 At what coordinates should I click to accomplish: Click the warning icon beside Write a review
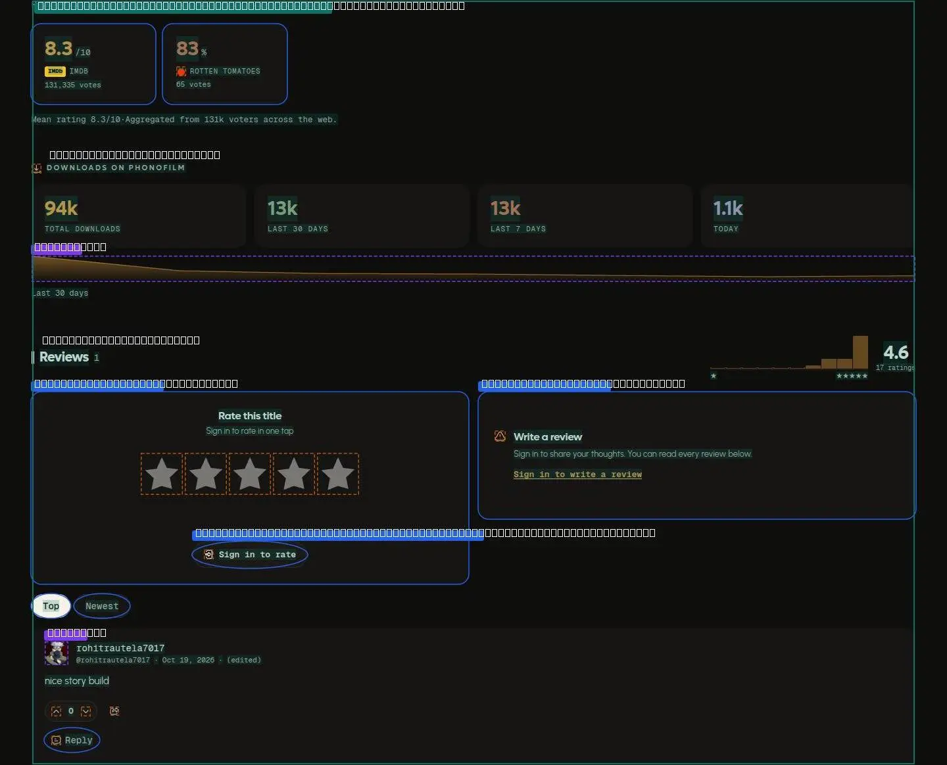coord(500,436)
